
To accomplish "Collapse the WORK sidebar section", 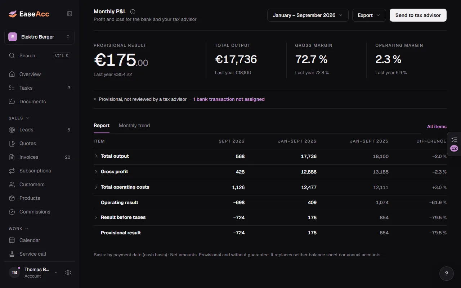I will pos(18,229).
